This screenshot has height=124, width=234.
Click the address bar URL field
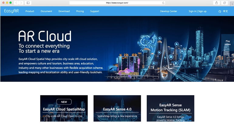coord(117,3)
